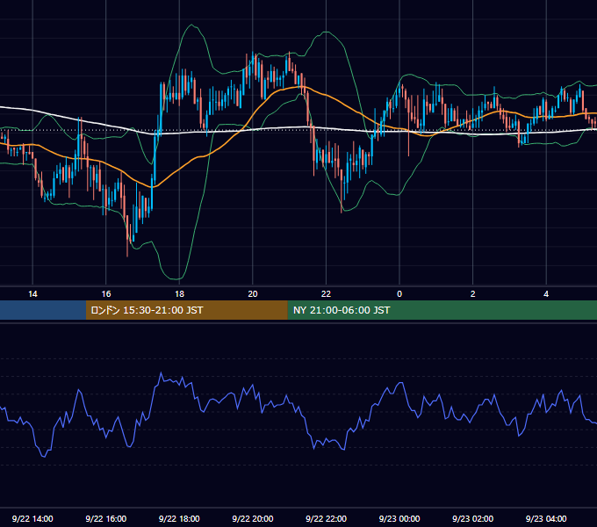The width and height of the screenshot is (597, 527).
Task: Click the 9/22 20:00 time label
Action: [x=253, y=518]
